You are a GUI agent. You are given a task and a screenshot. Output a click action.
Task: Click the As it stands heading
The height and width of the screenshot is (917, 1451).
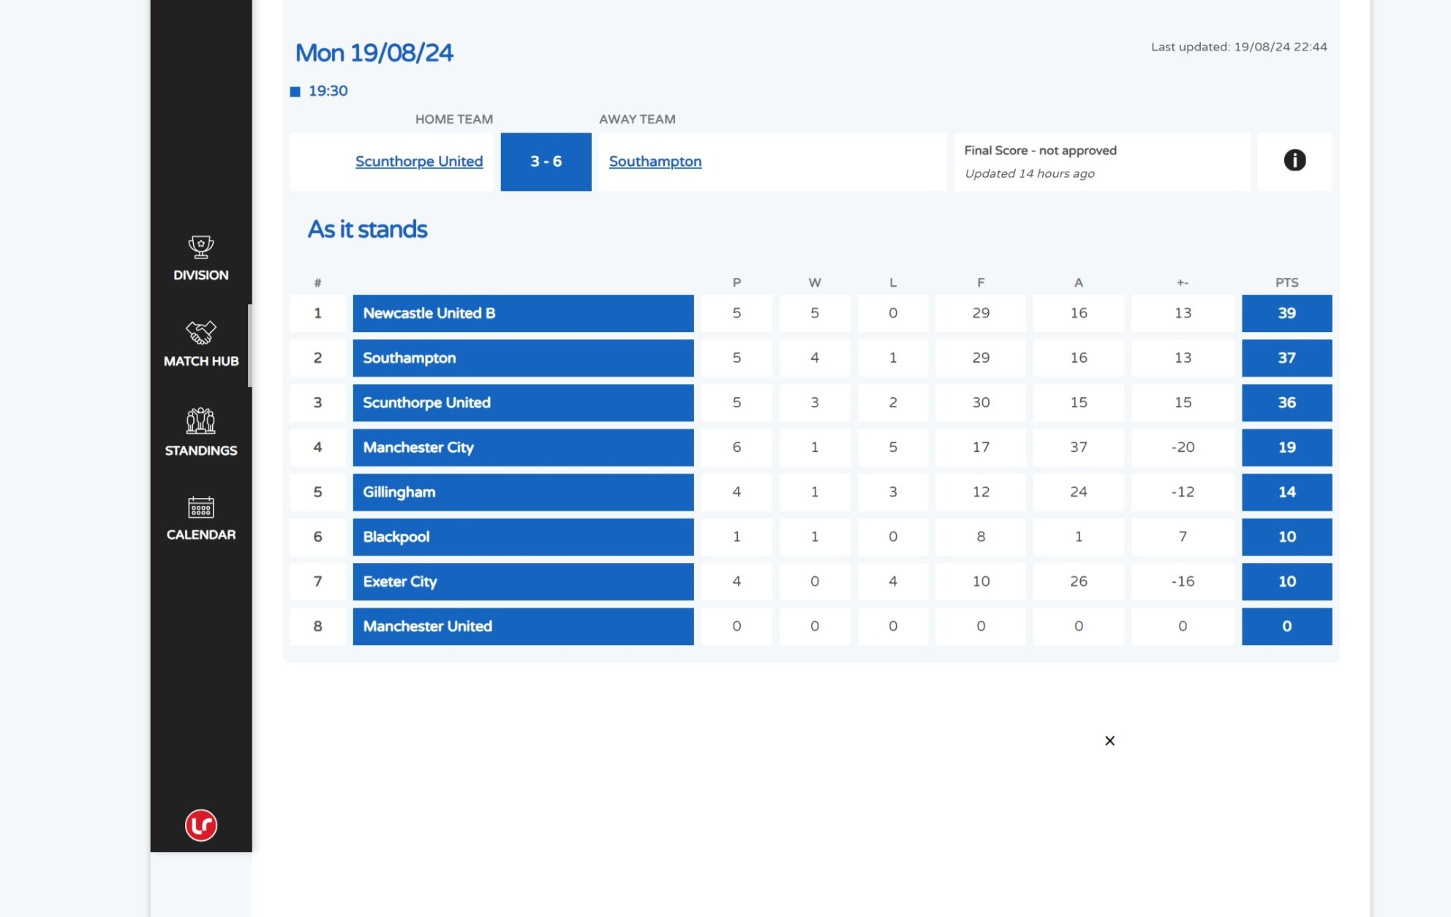(x=367, y=229)
